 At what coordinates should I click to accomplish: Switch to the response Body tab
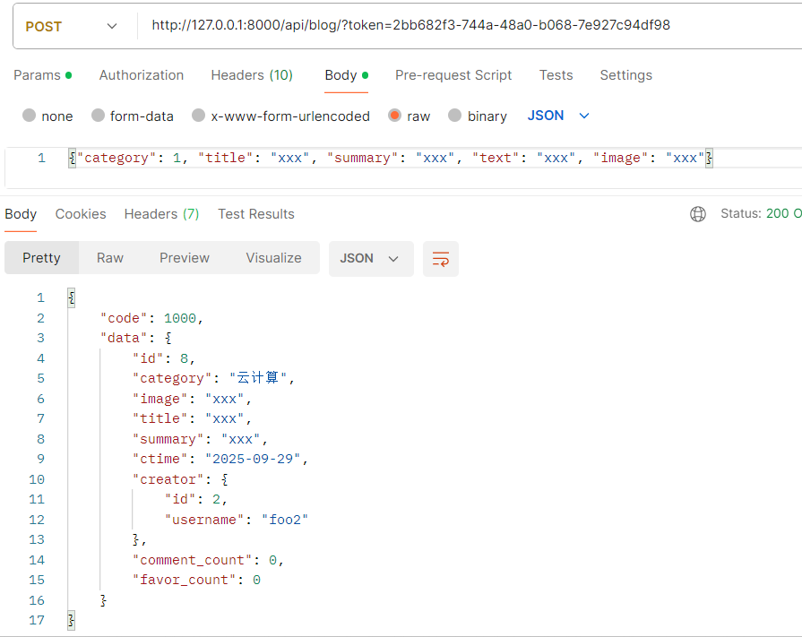[x=21, y=214]
